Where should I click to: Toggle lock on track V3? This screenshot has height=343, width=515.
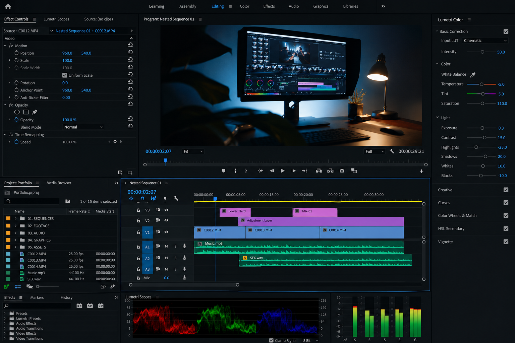138,210
